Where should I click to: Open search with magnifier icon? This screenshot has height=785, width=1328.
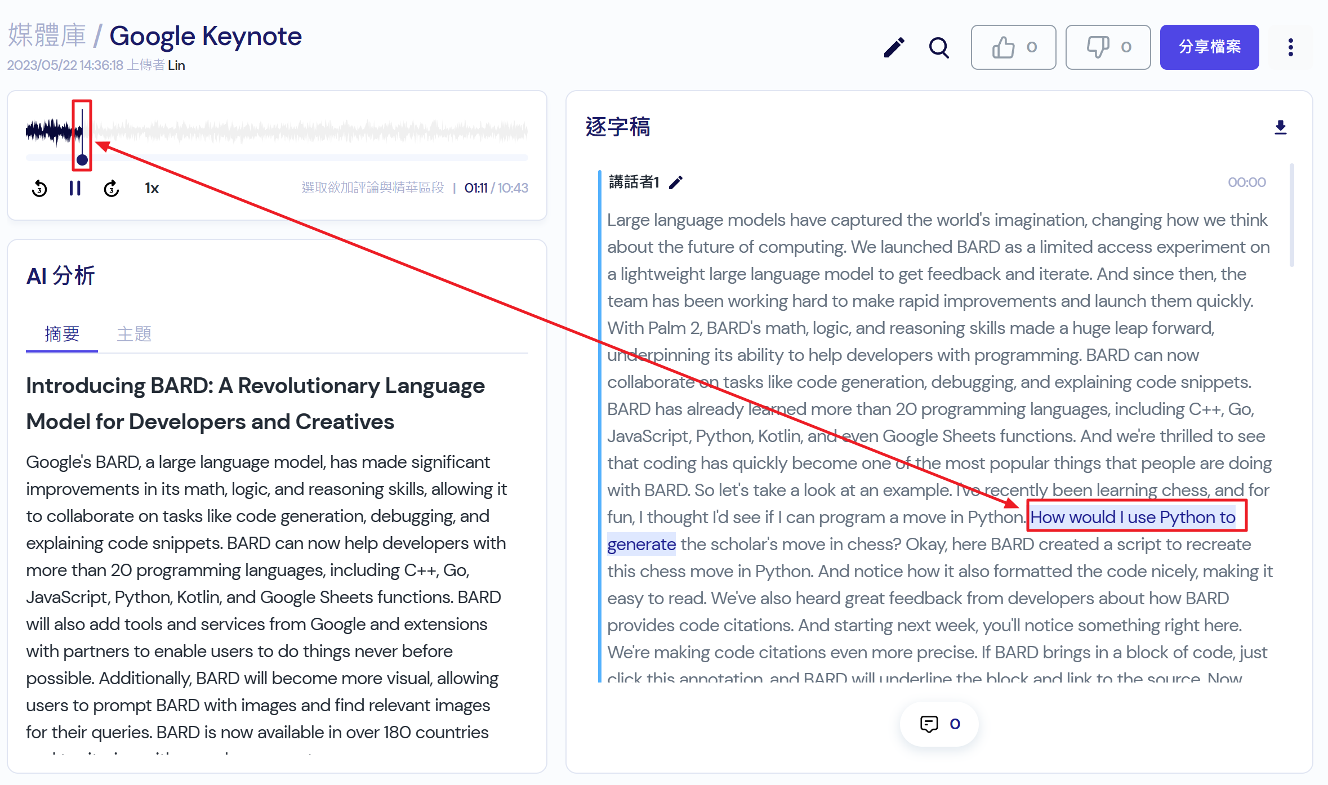coord(939,47)
